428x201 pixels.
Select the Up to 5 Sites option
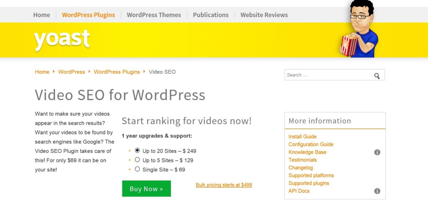click(x=137, y=160)
